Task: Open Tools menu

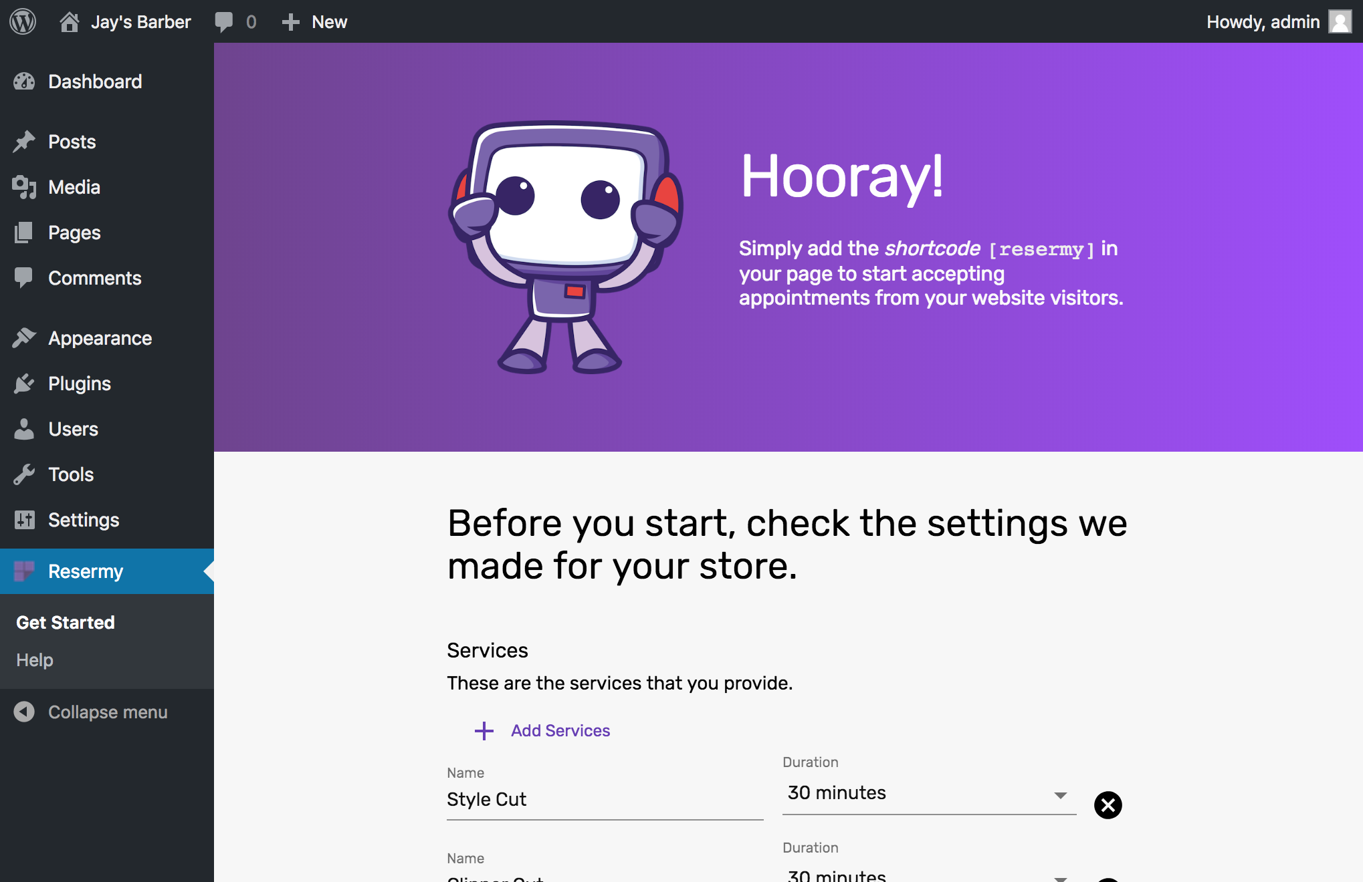Action: click(107, 474)
